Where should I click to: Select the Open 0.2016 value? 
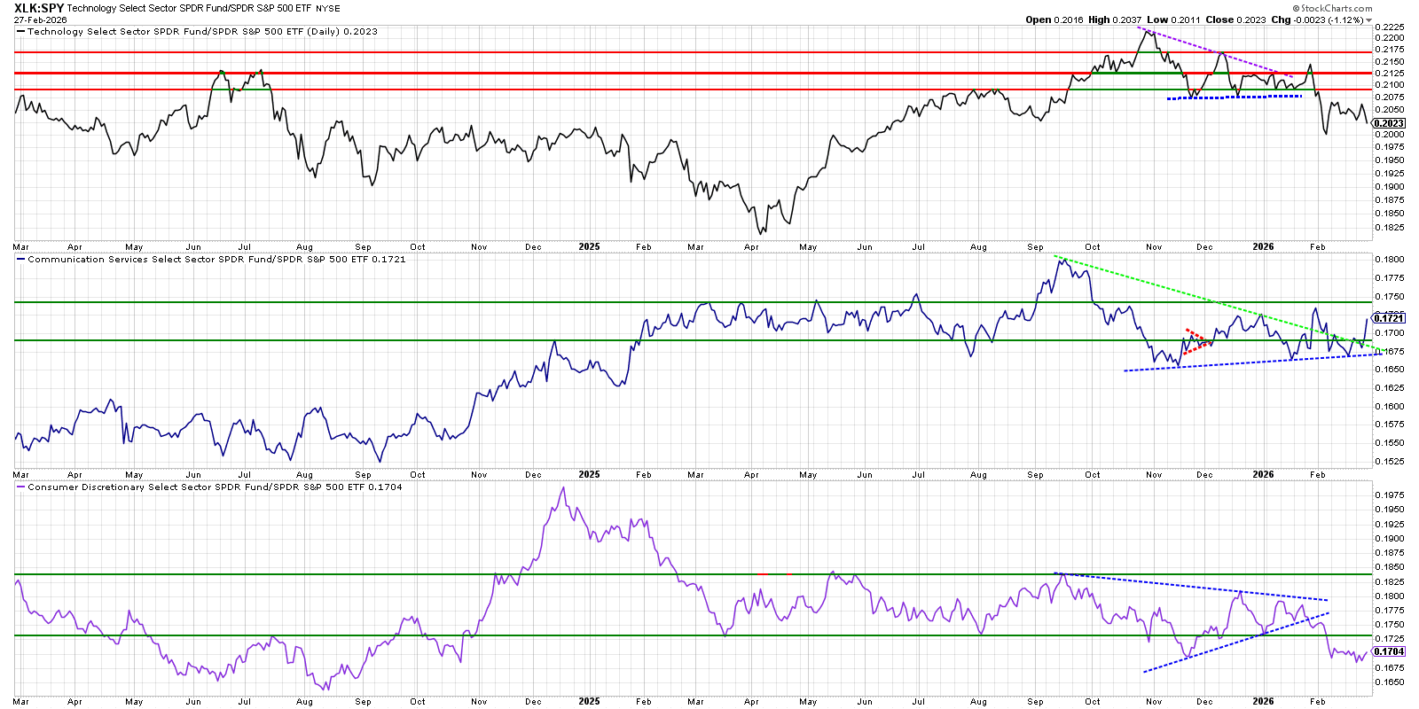(1054, 19)
